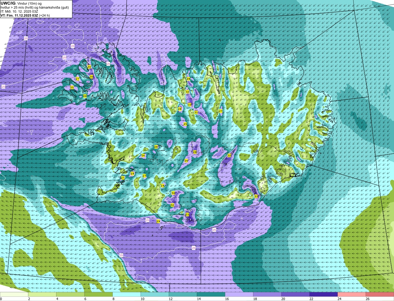Click the legend scale number 12
The image size is (394, 301).
170,299
